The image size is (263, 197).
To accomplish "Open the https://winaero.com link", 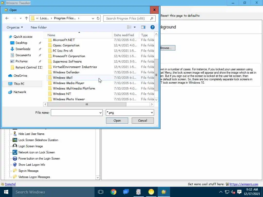I will pos(244,184).
